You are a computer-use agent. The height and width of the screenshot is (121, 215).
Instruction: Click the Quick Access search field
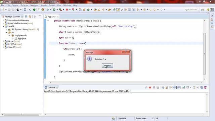pos(191,10)
